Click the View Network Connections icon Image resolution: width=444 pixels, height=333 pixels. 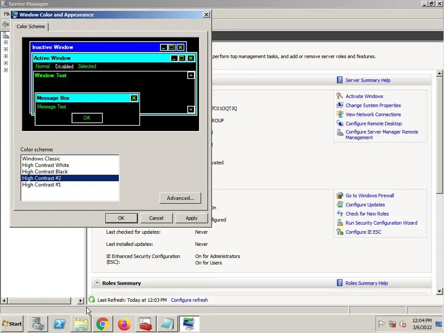coord(340,114)
